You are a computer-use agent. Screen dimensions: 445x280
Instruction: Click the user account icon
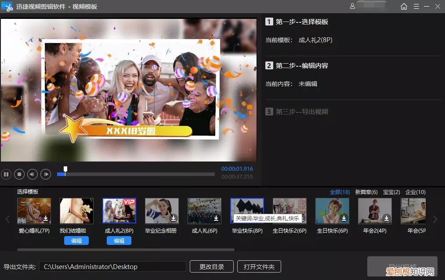352,7
